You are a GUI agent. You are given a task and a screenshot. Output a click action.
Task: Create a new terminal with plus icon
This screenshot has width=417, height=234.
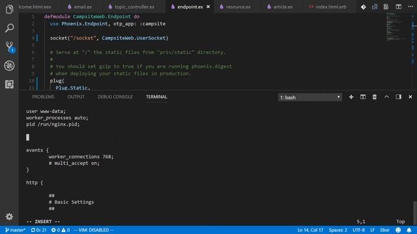click(351, 97)
